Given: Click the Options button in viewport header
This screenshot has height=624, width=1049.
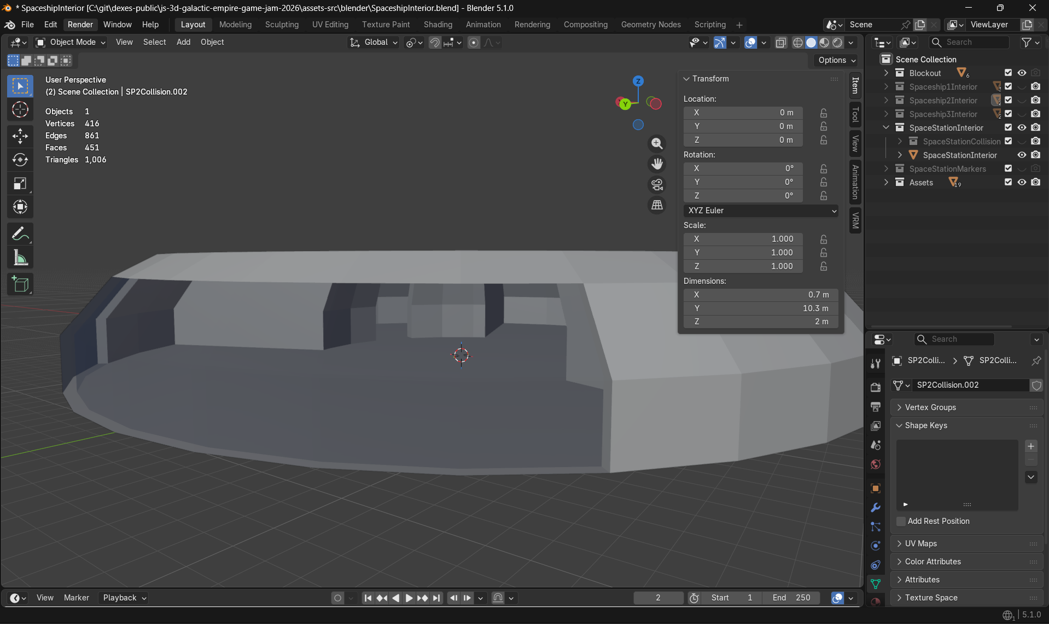Looking at the screenshot, I should point(836,60).
